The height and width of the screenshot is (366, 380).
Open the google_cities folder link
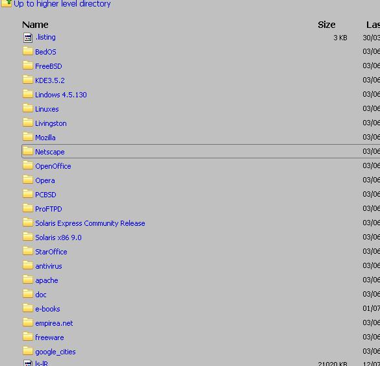click(x=55, y=352)
